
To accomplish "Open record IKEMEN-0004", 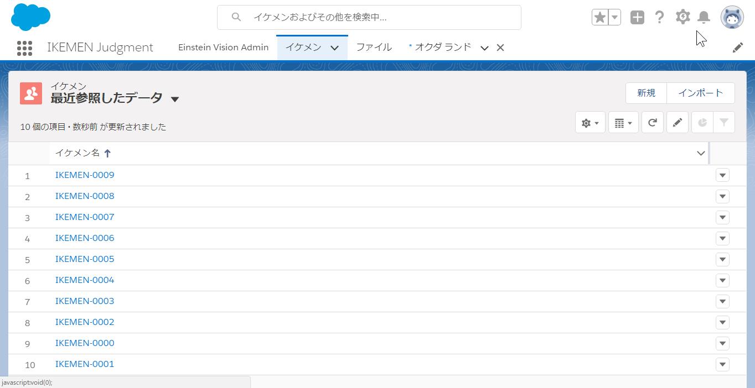I will [85, 280].
